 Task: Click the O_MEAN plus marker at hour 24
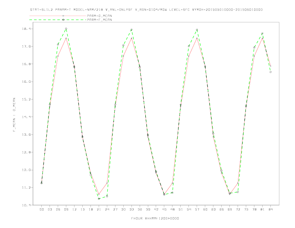tap(107, 183)
